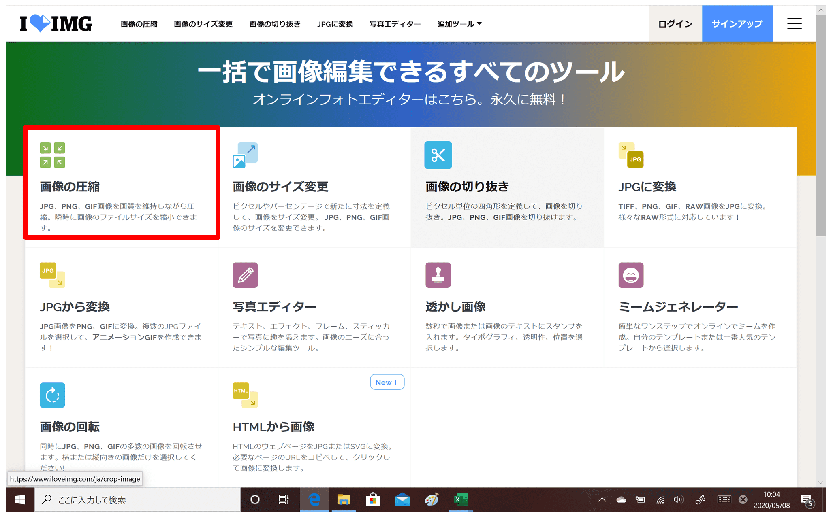Select 写真エディター in top navigation
Viewport: 831px width, 514px height.
[x=395, y=24]
